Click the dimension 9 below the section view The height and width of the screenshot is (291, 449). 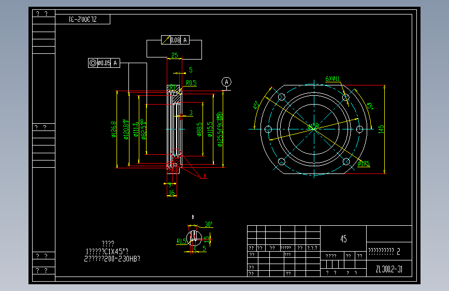[x=170, y=185]
